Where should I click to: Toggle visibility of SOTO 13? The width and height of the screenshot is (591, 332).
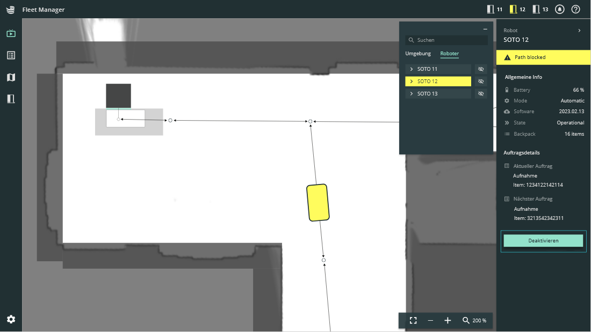click(481, 94)
